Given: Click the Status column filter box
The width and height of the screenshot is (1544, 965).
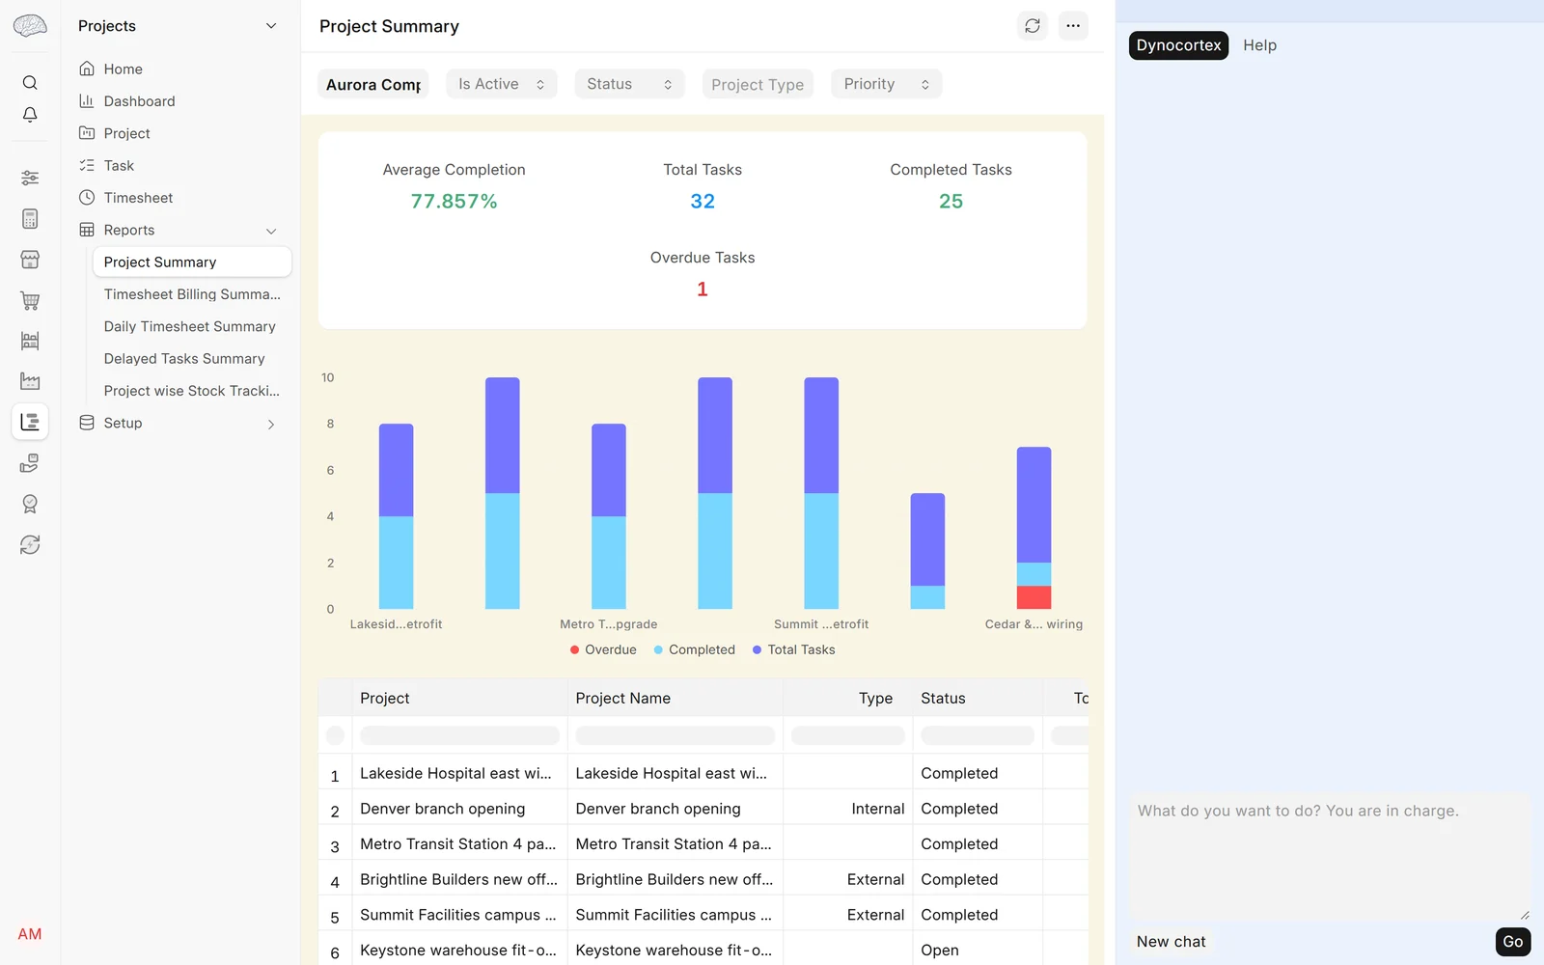Looking at the screenshot, I should click(x=978, y=735).
